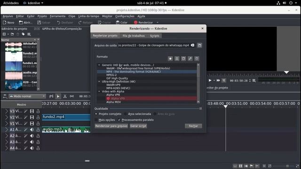Screen dimensions: 301x169
Task: Open Modo normal dropdown
Action: (27, 96)
